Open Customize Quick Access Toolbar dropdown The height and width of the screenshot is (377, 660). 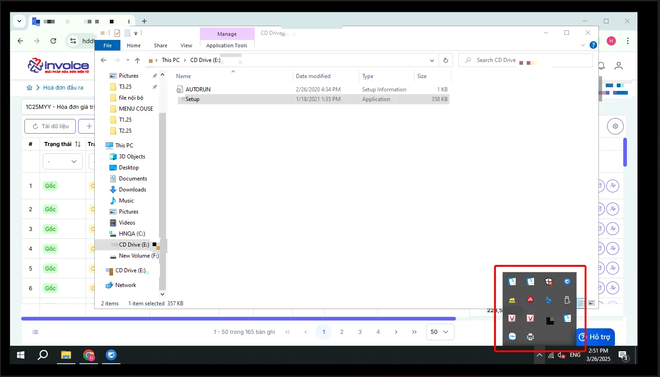pyautogui.click(x=136, y=34)
